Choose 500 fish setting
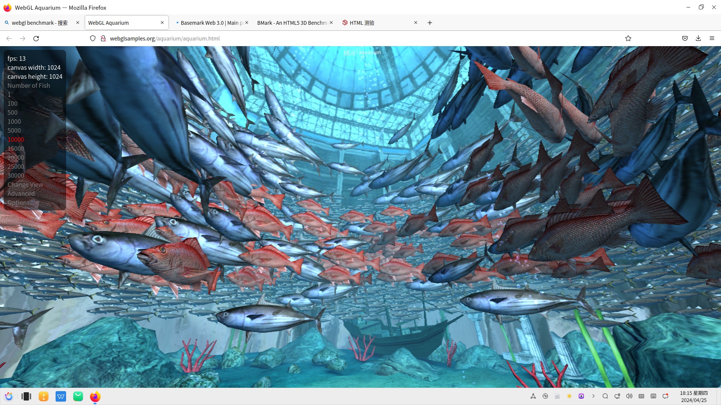The image size is (721, 405). point(12,112)
